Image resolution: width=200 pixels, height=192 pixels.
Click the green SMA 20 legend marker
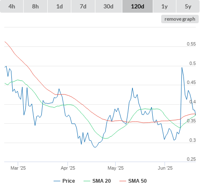(87, 181)
